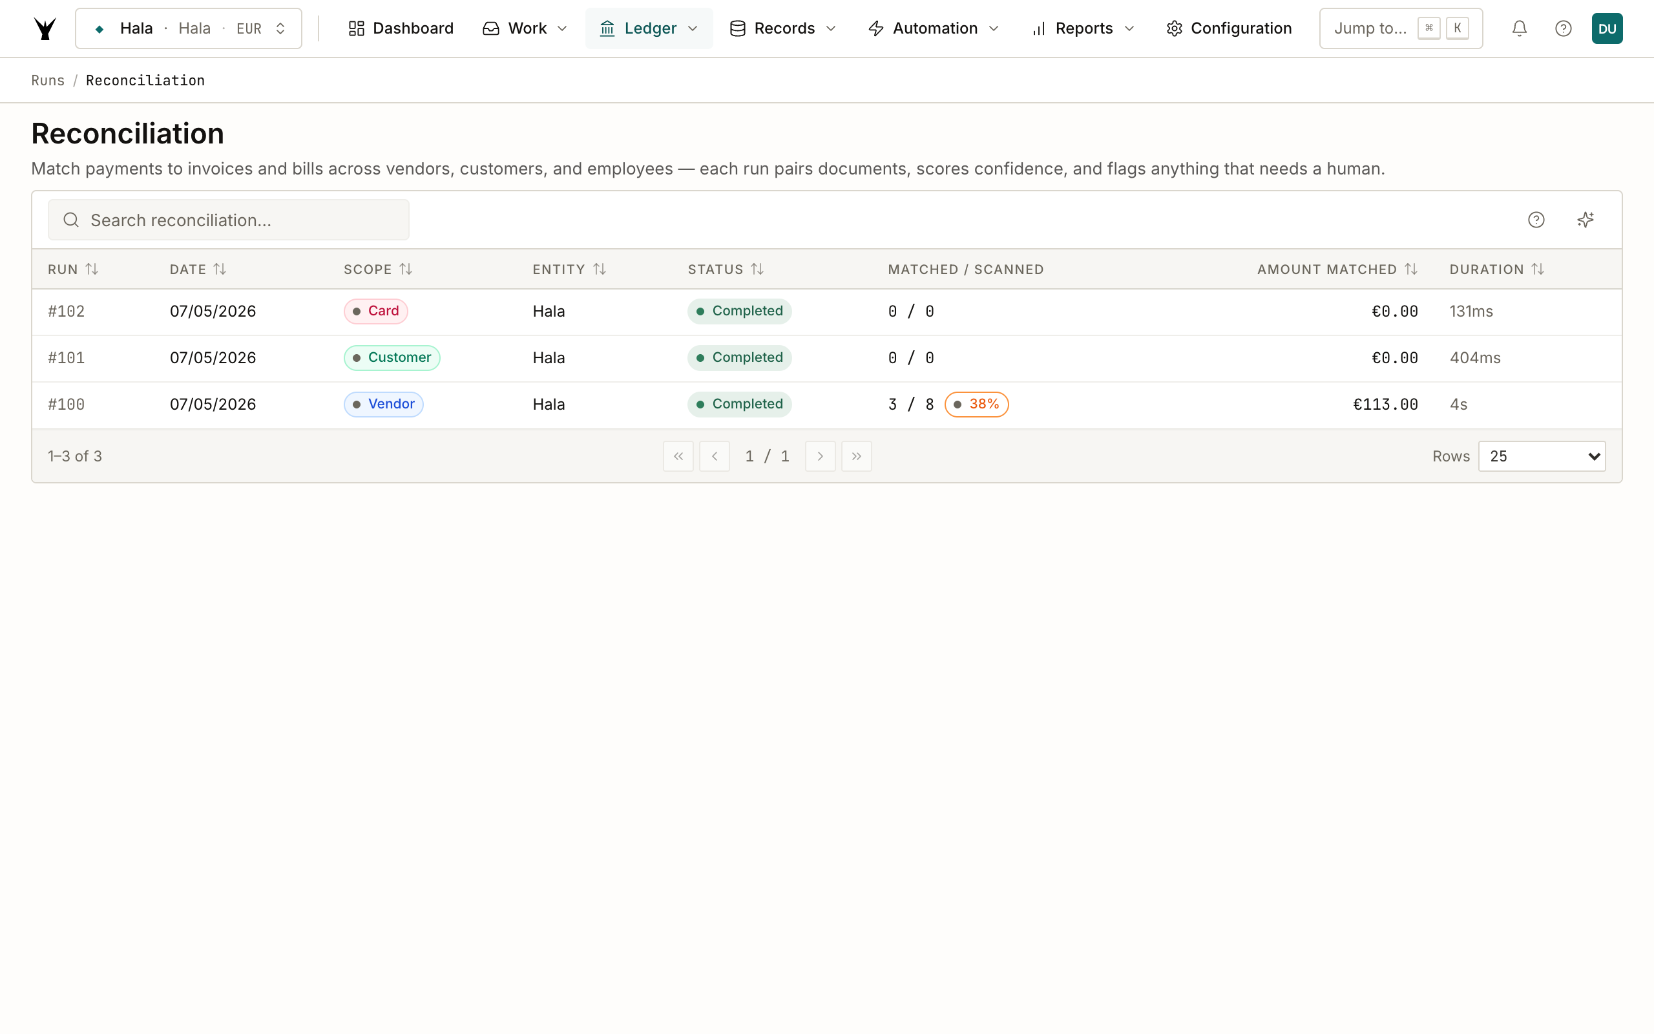Click the 131ms duration cell
Image resolution: width=1654 pixels, height=1034 pixels.
1471,311
